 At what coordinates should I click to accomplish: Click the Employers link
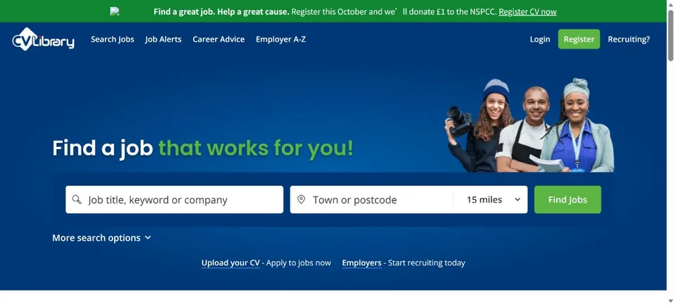tap(361, 263)
